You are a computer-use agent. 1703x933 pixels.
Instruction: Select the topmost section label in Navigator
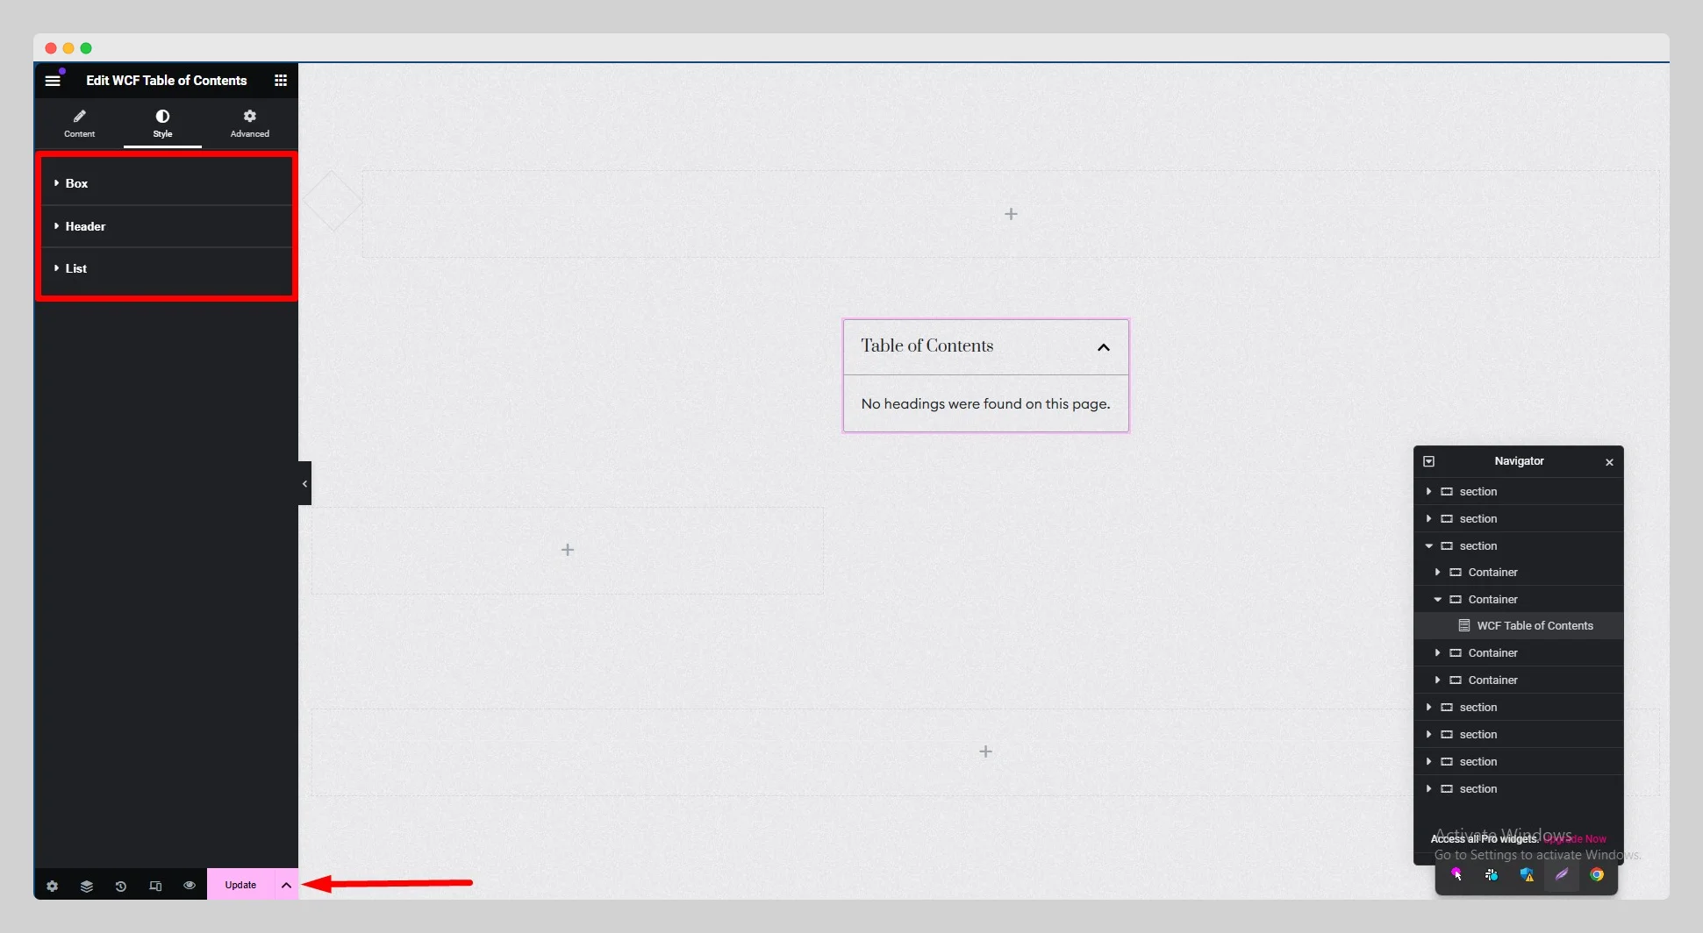point(1478,492)
